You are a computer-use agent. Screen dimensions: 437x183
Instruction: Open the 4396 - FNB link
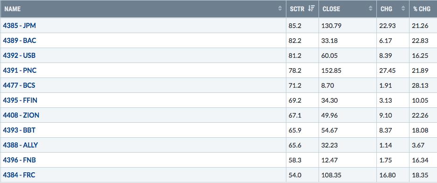coord(20,160)
